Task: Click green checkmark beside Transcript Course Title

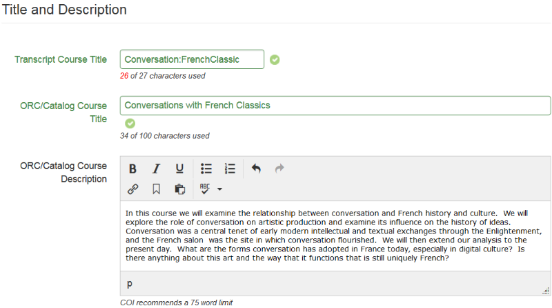Action: [275, 60]
